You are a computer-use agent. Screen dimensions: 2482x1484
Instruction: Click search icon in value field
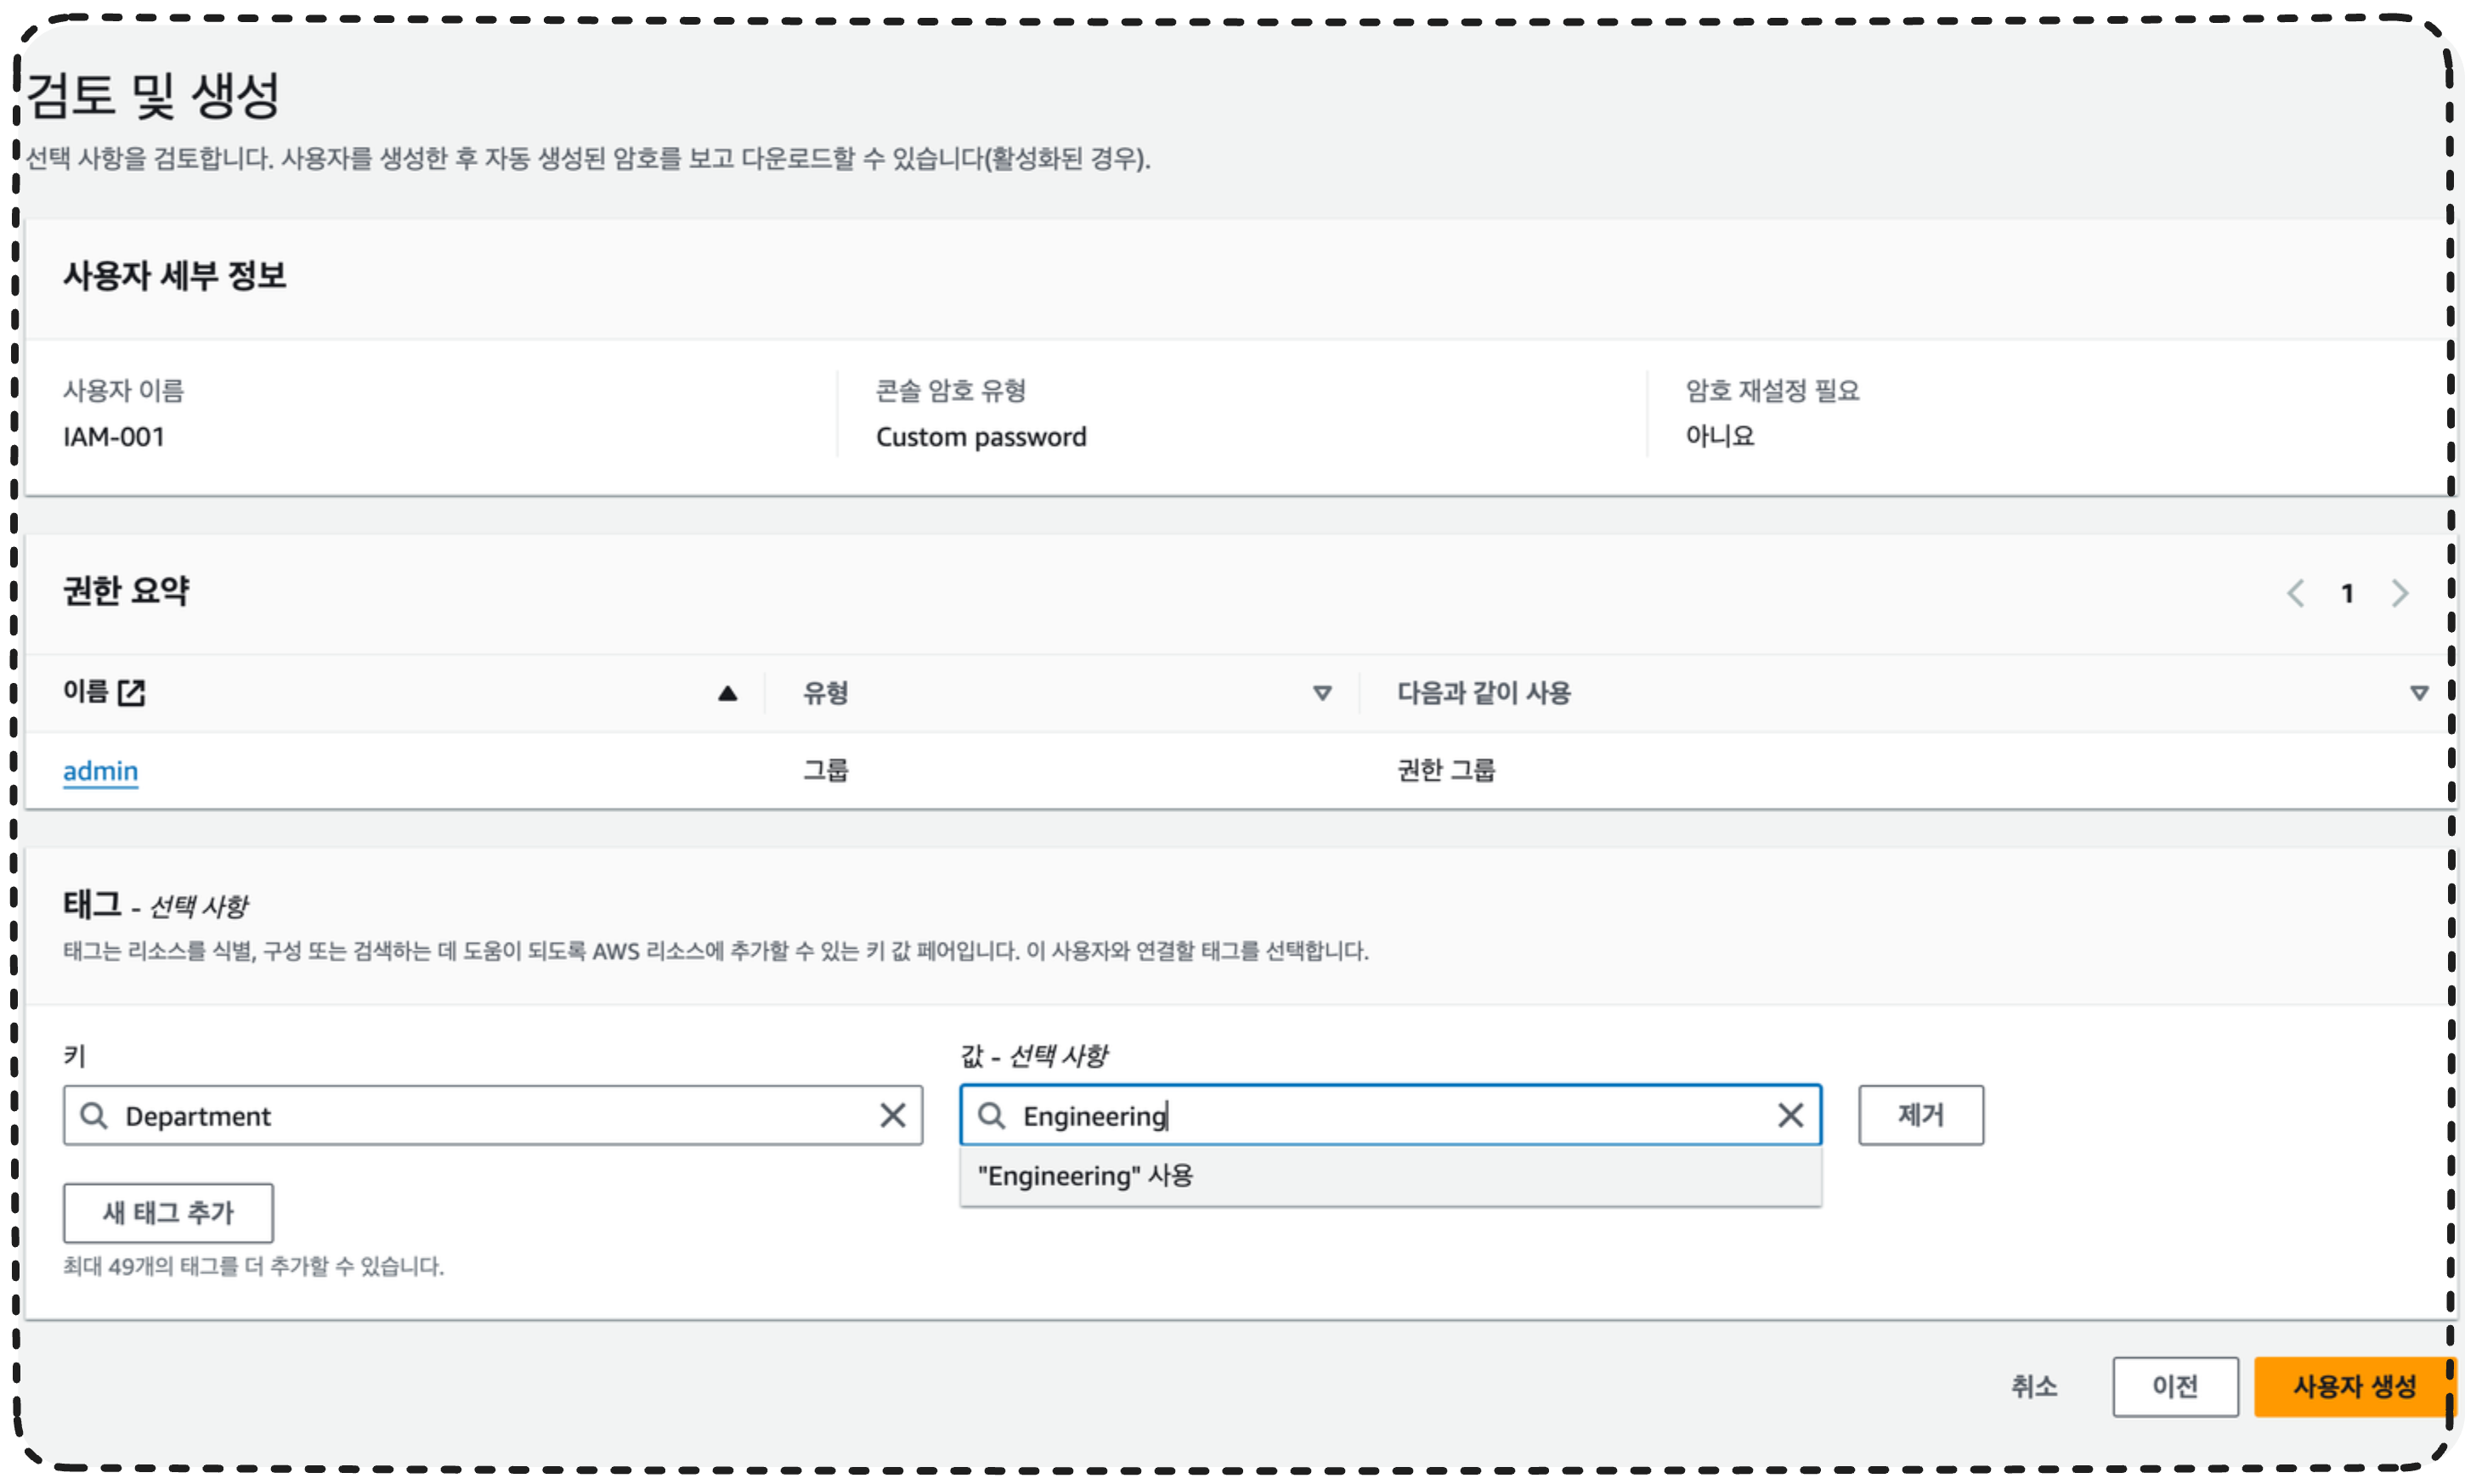pos(991,1115)
